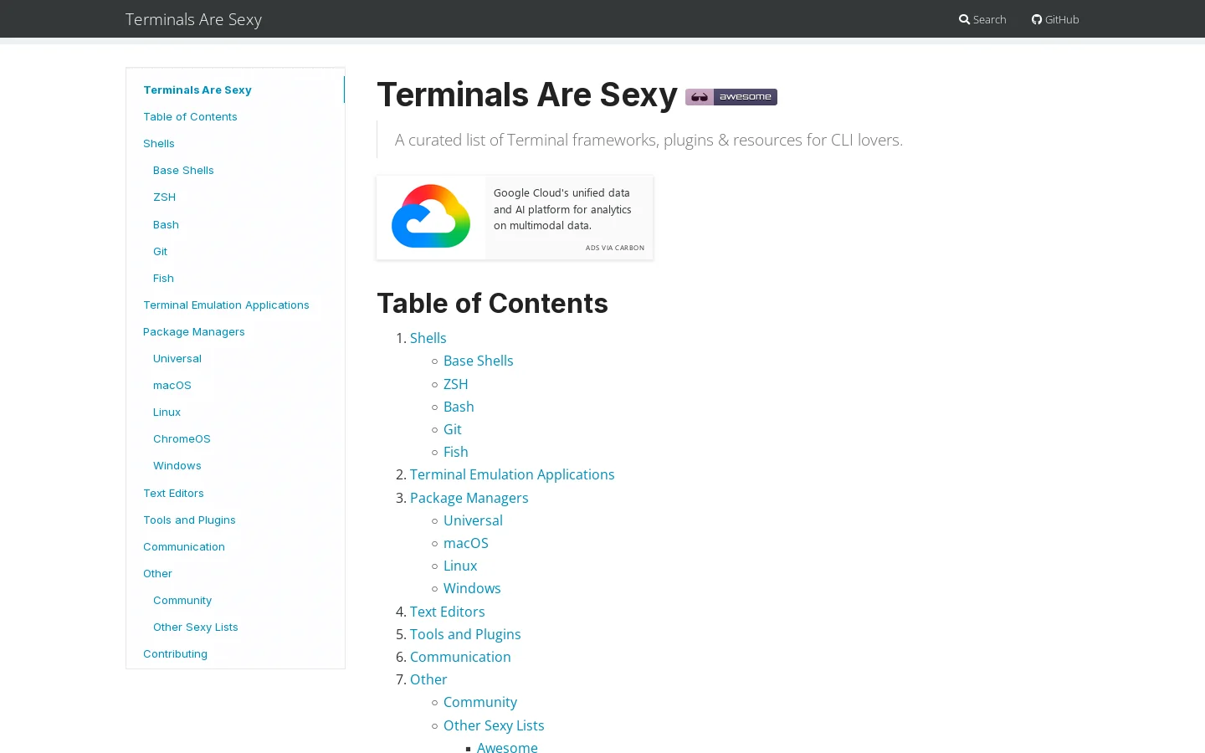Viewport: 1205px width, 753px height.
Task: Open the Google Cloud logo ad image
Action: pos(431,217)
